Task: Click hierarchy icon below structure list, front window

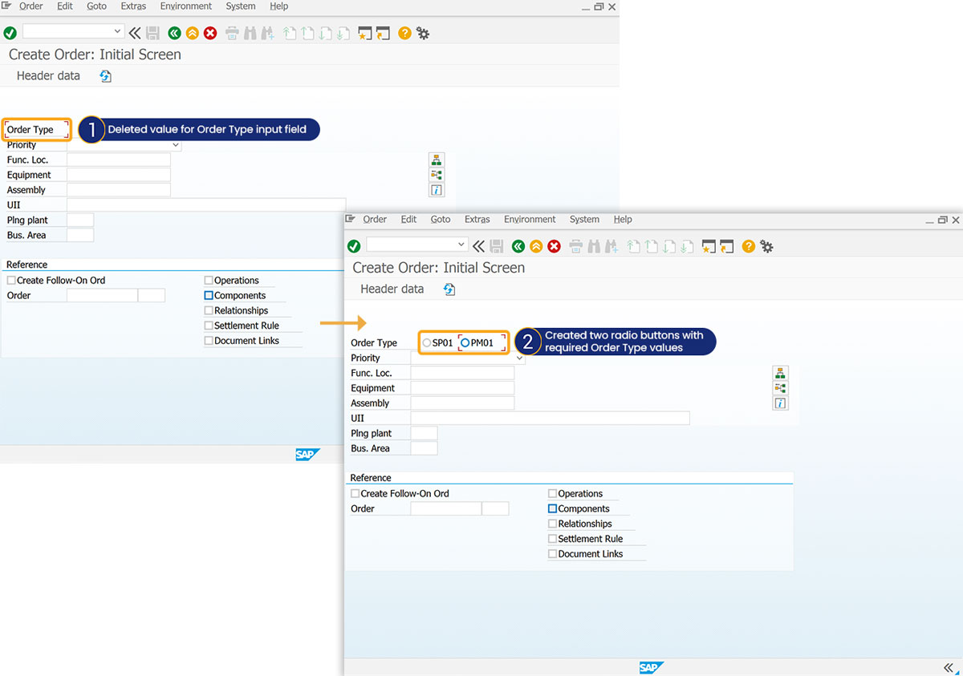Action: click(781, 388)
